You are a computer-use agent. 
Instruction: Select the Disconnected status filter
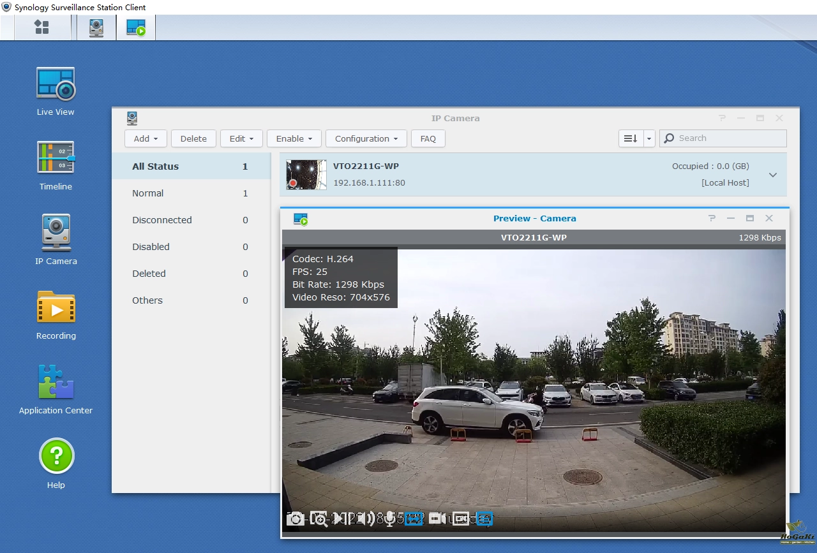[x=162, y=220]
